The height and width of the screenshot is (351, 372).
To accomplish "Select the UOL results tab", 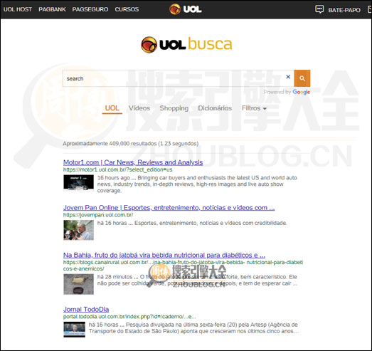I will point(112,108).
